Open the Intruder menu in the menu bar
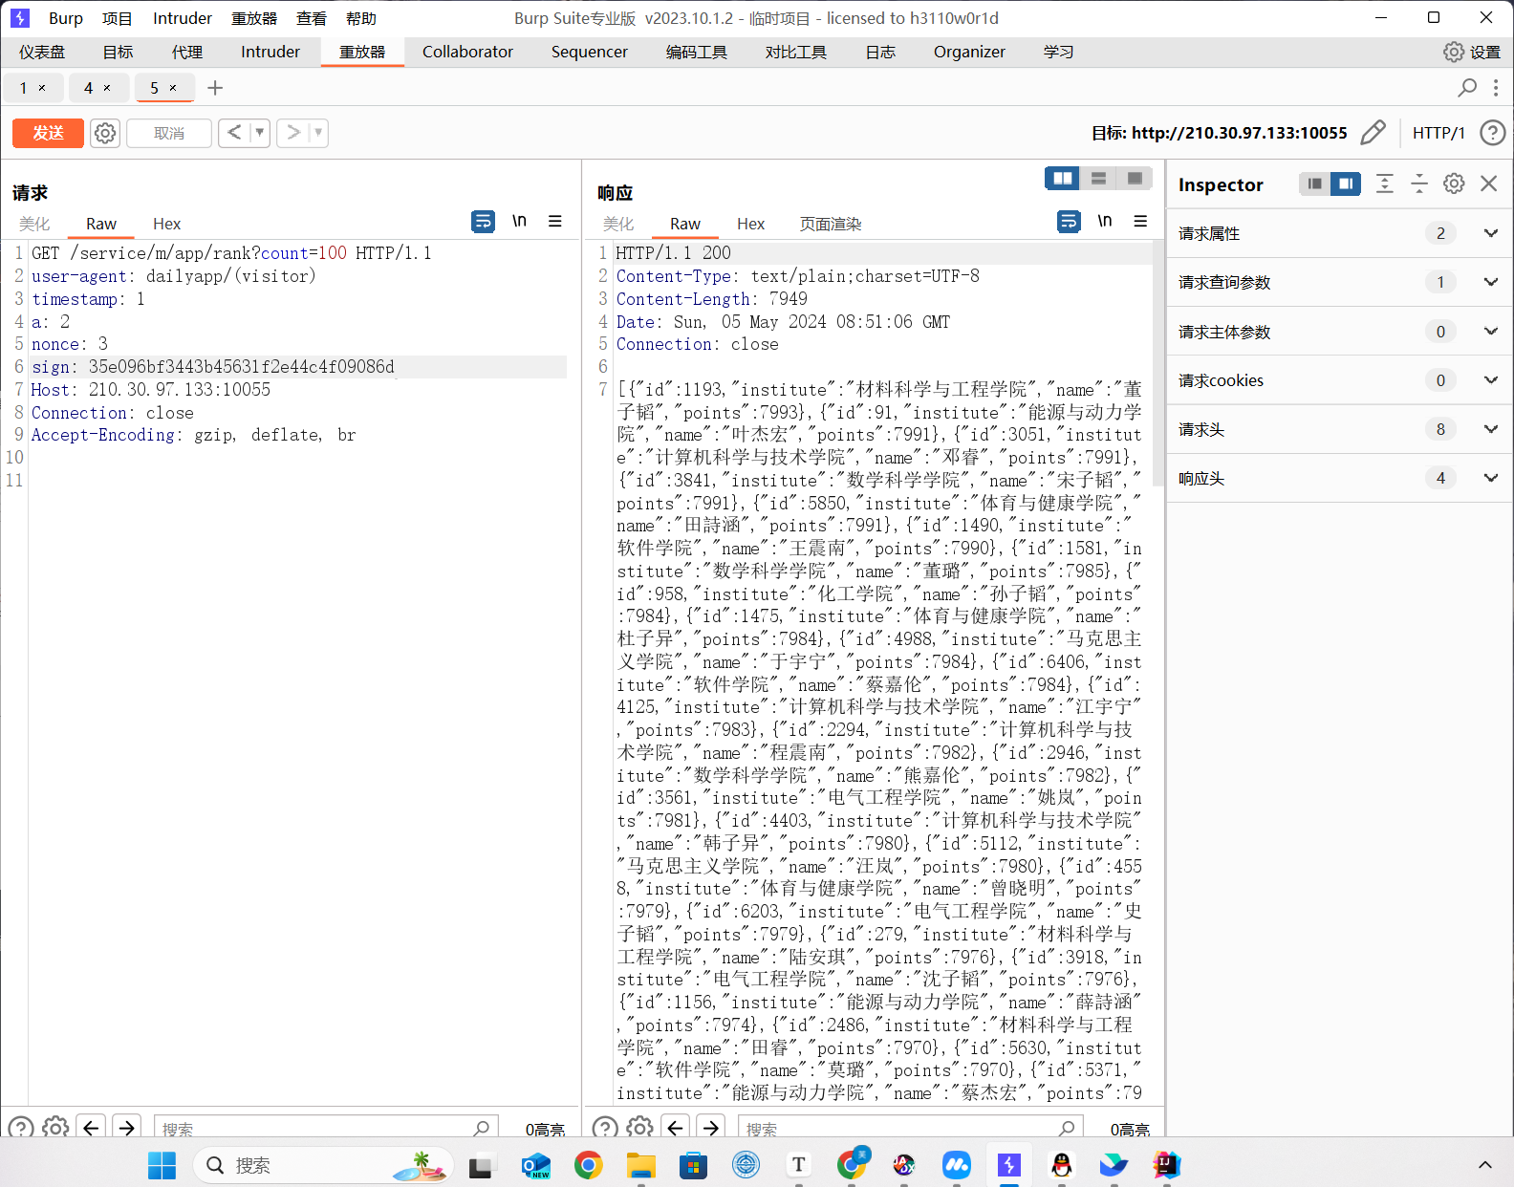Viewport: 1514px width, 1187px height. click(x=182, y=18)
